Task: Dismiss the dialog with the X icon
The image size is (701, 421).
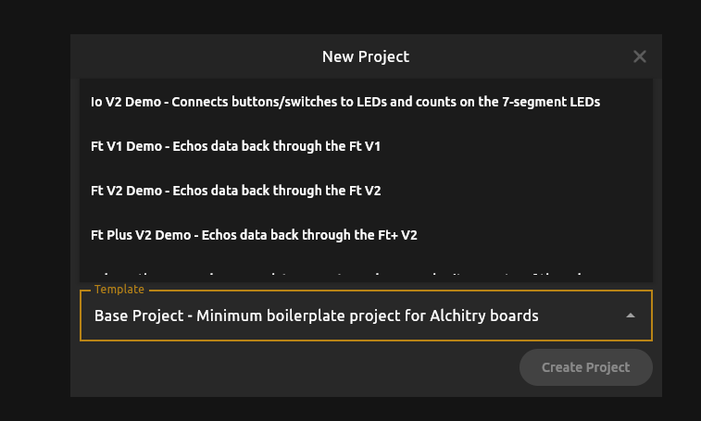Action: click(639, 56)
